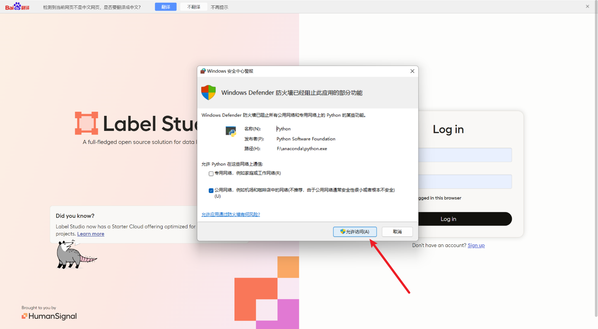This screenshot has height=329, width=598.
Task: Click the Windows security dialog title icon
Action: pyautogui.click(x=203, y=71)
